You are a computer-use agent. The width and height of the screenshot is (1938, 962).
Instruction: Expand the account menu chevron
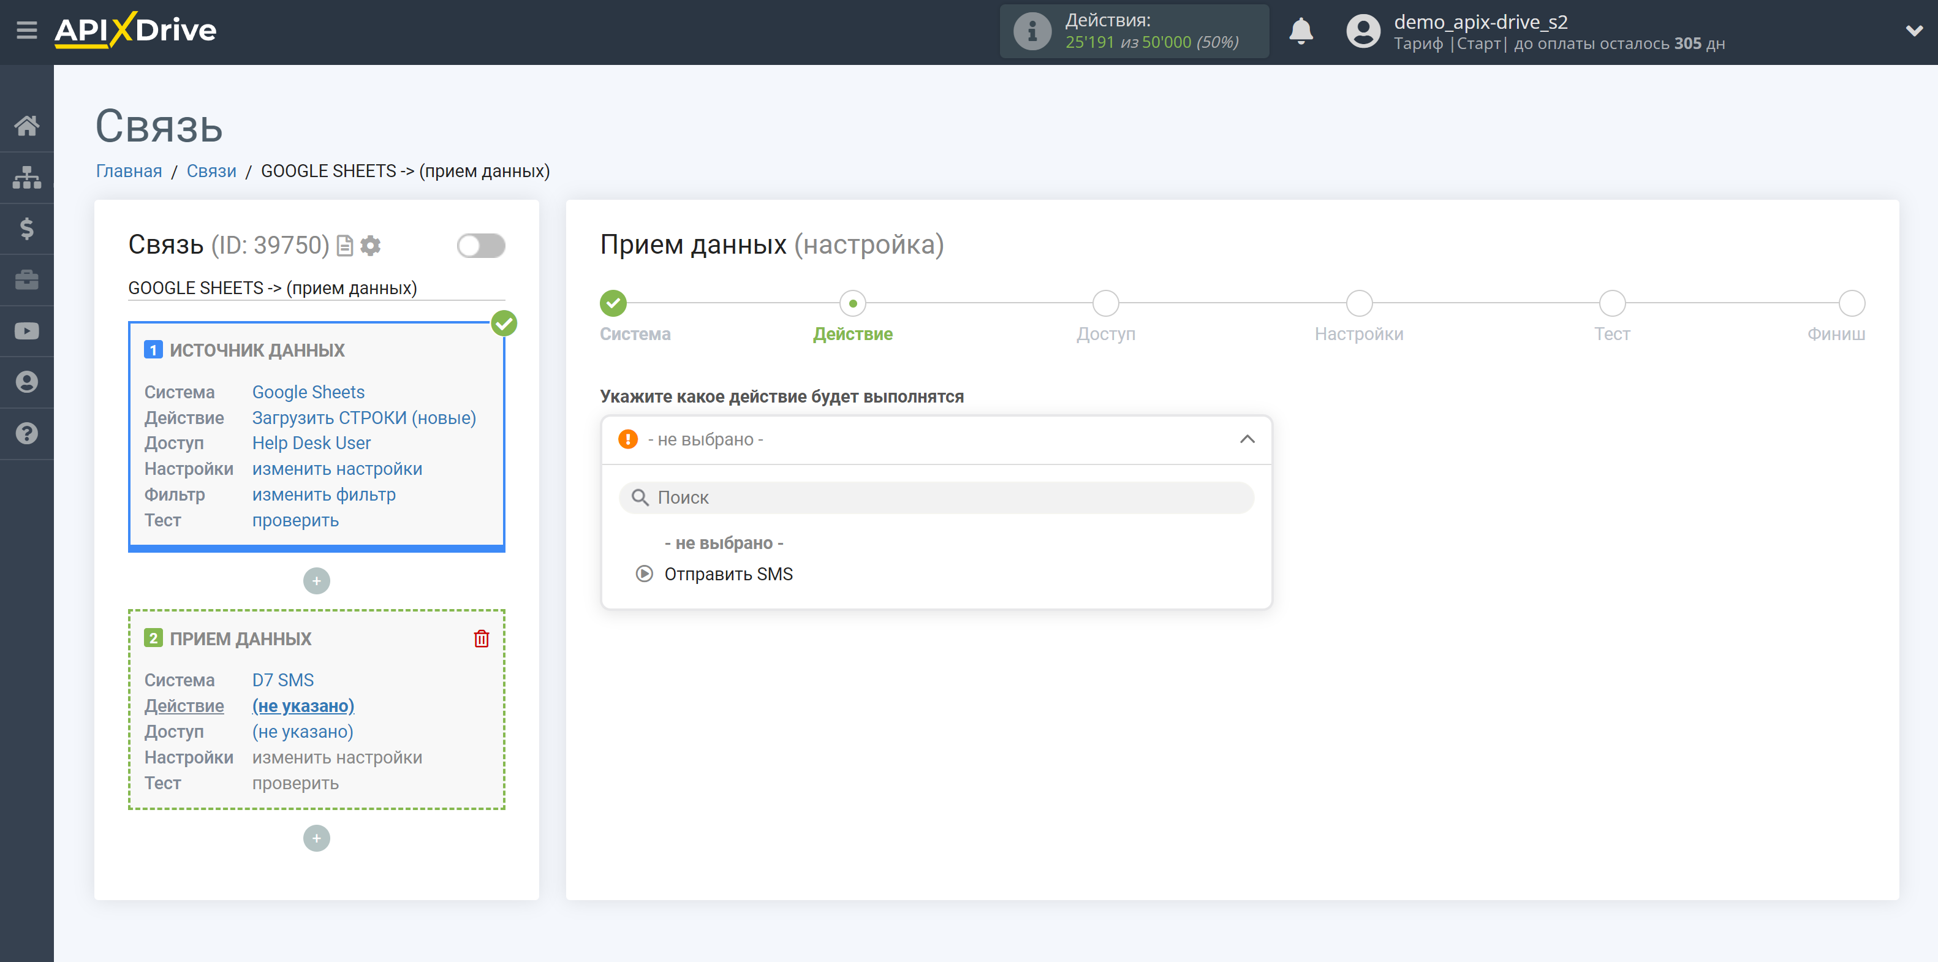click(1914, 31)
